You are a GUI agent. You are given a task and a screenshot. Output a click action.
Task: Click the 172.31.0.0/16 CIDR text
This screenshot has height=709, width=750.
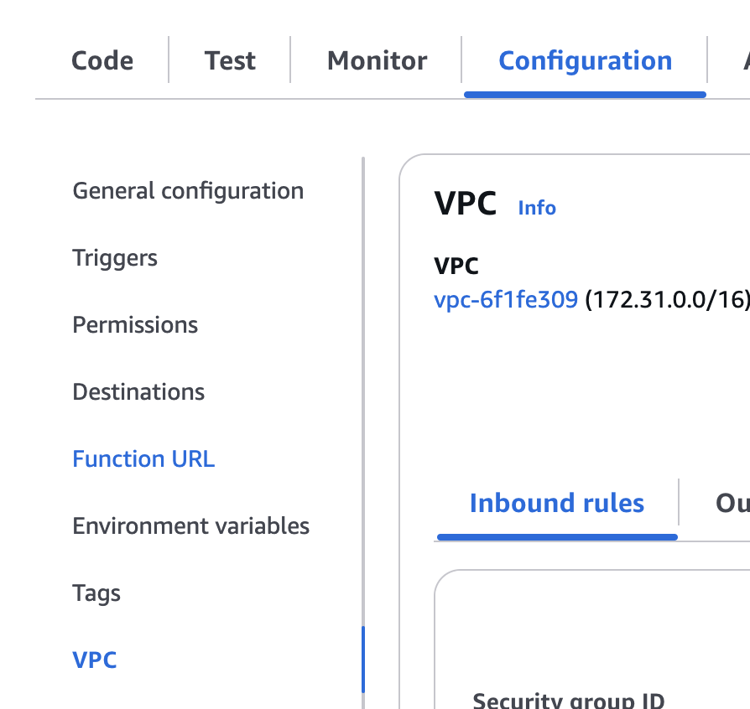coord(668,300)
